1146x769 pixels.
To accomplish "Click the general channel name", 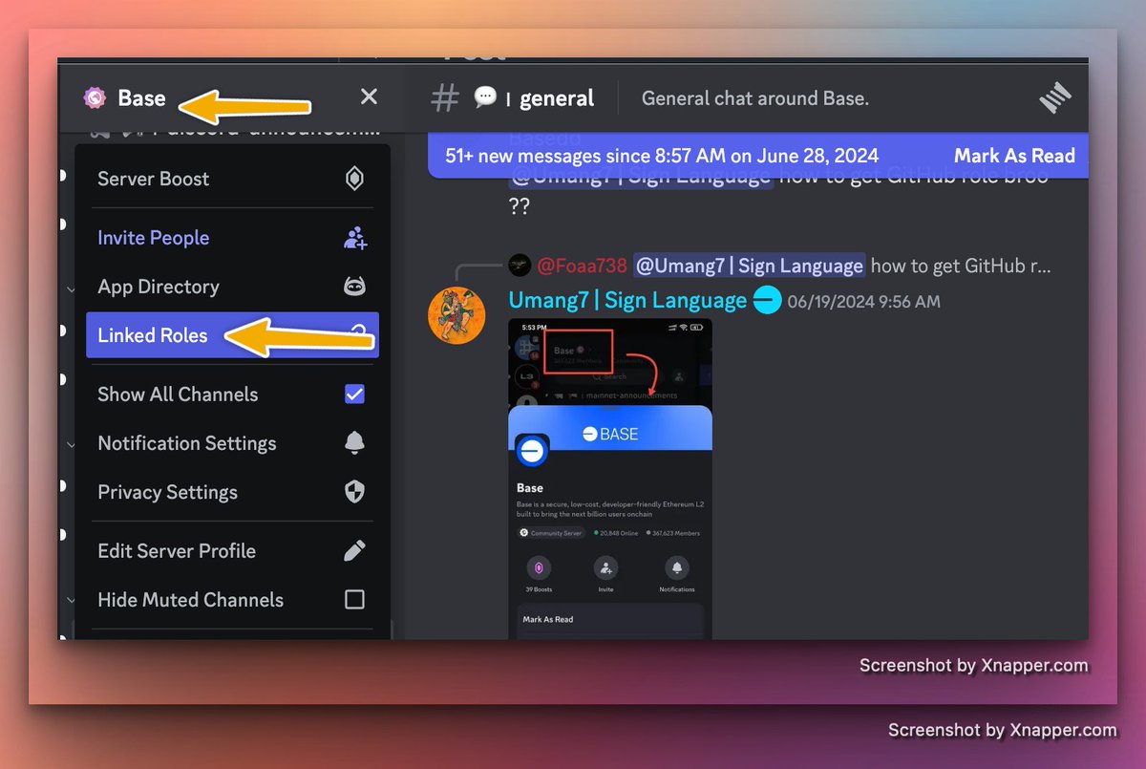I will 557,98.
